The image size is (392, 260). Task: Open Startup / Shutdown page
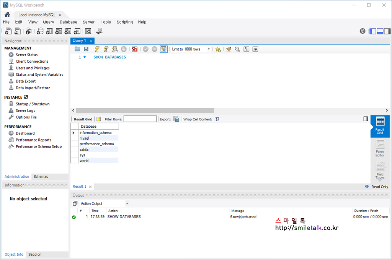[x=33, y=104]
